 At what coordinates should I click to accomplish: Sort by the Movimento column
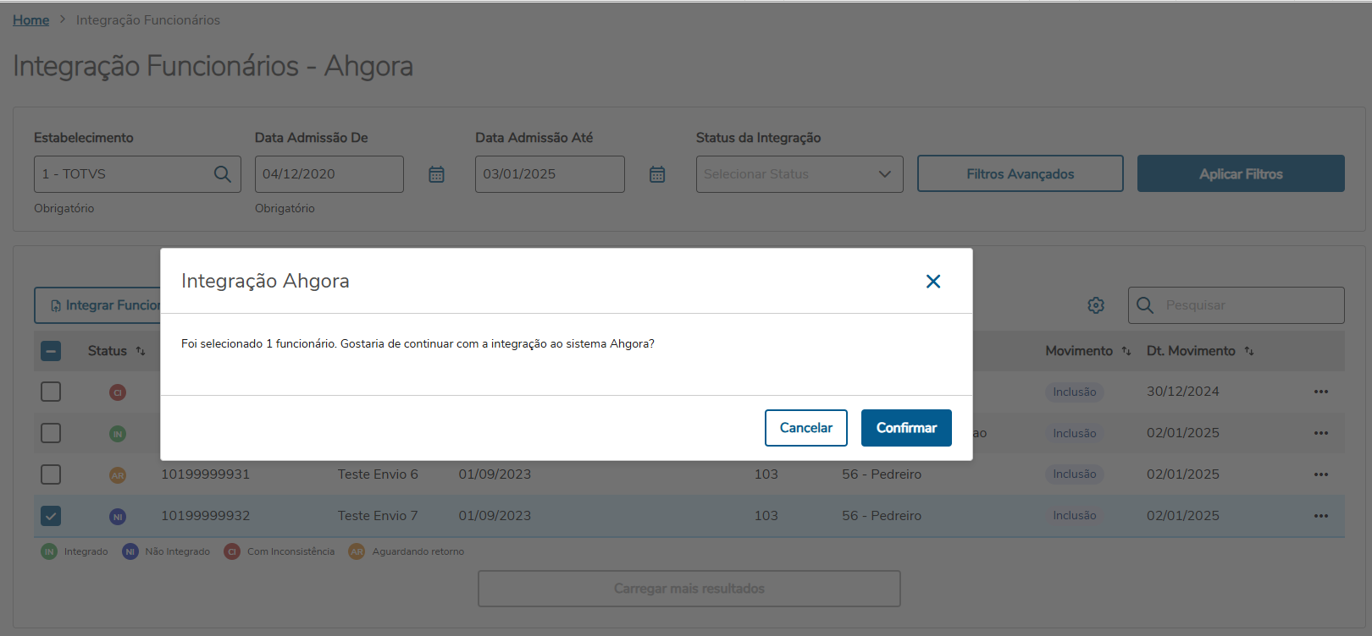pos(1126,351)
